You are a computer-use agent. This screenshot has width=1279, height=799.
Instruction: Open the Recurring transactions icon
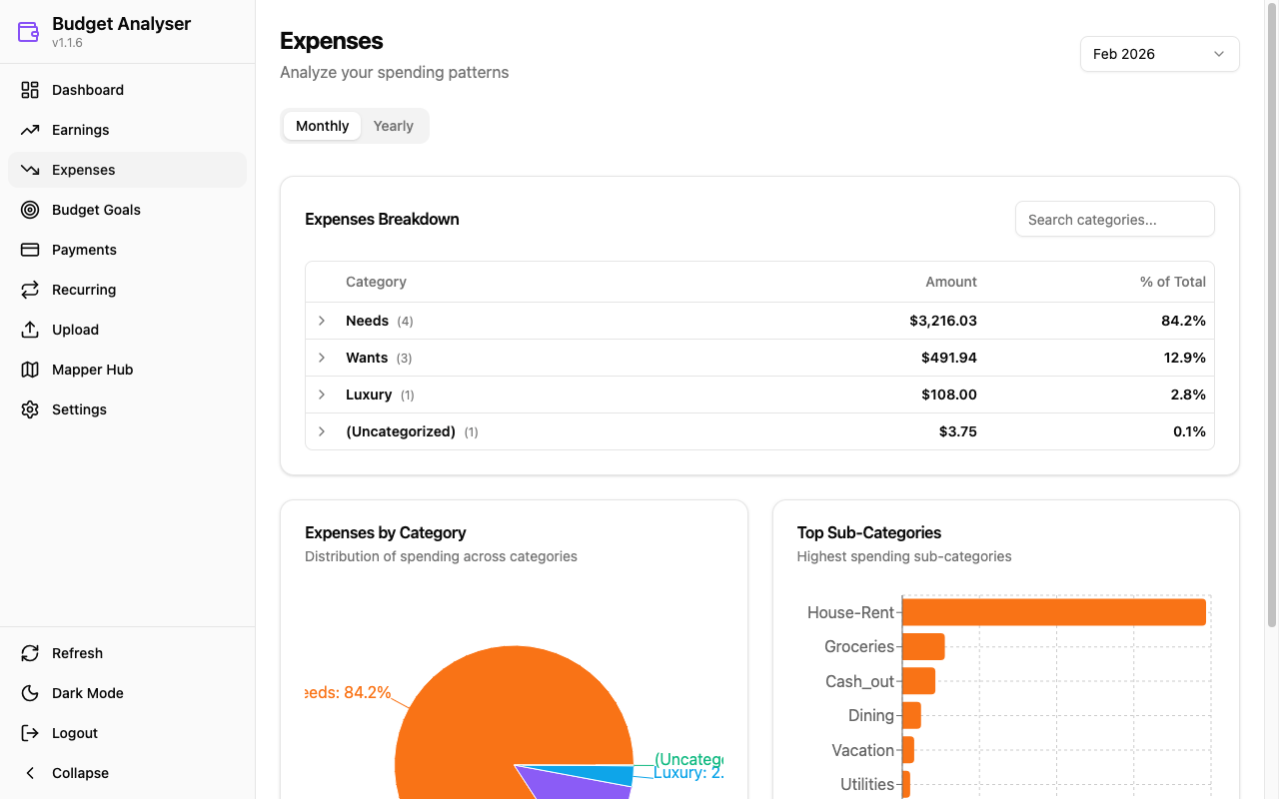29,290
